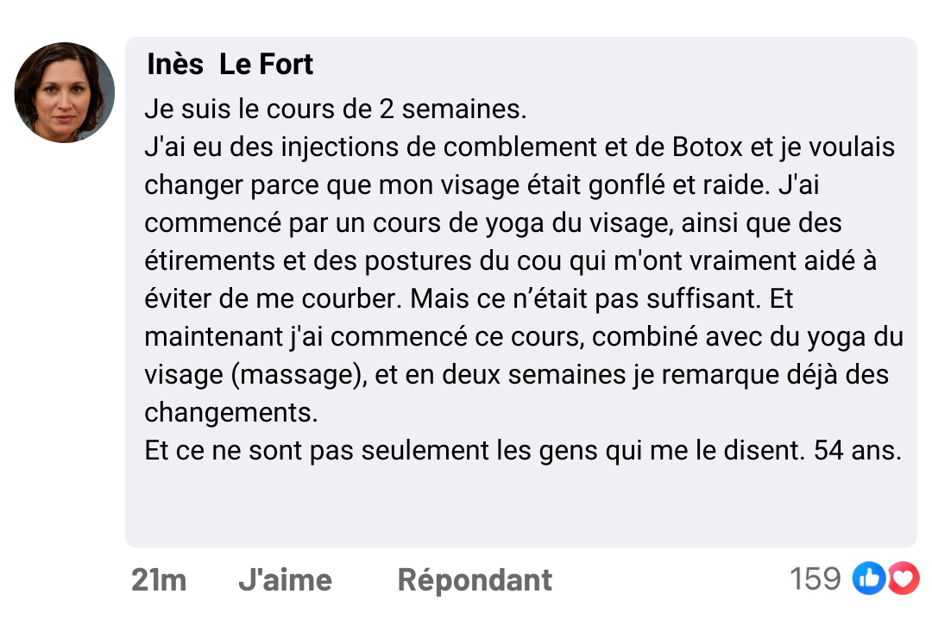Click the red heart reaction icon
The width and height of the screenshot is (932, 644).
(903, 579)
